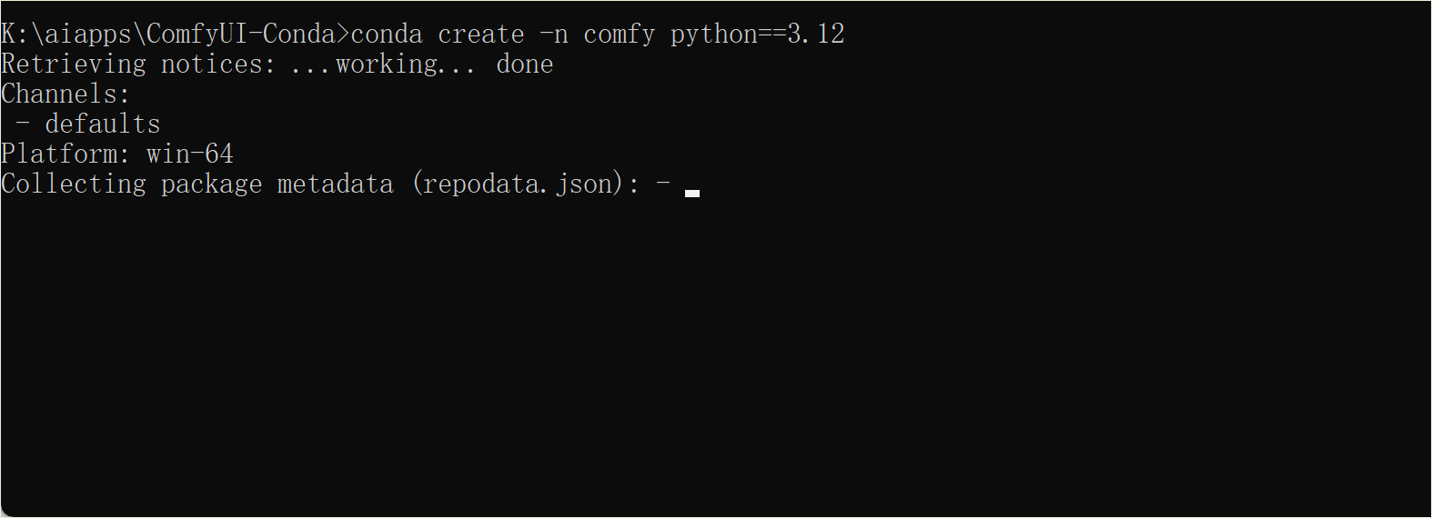Click the word conda in the command
The width and height of the screenshot is (1432, 518).
pyautogui.click(x=387, y=35)
